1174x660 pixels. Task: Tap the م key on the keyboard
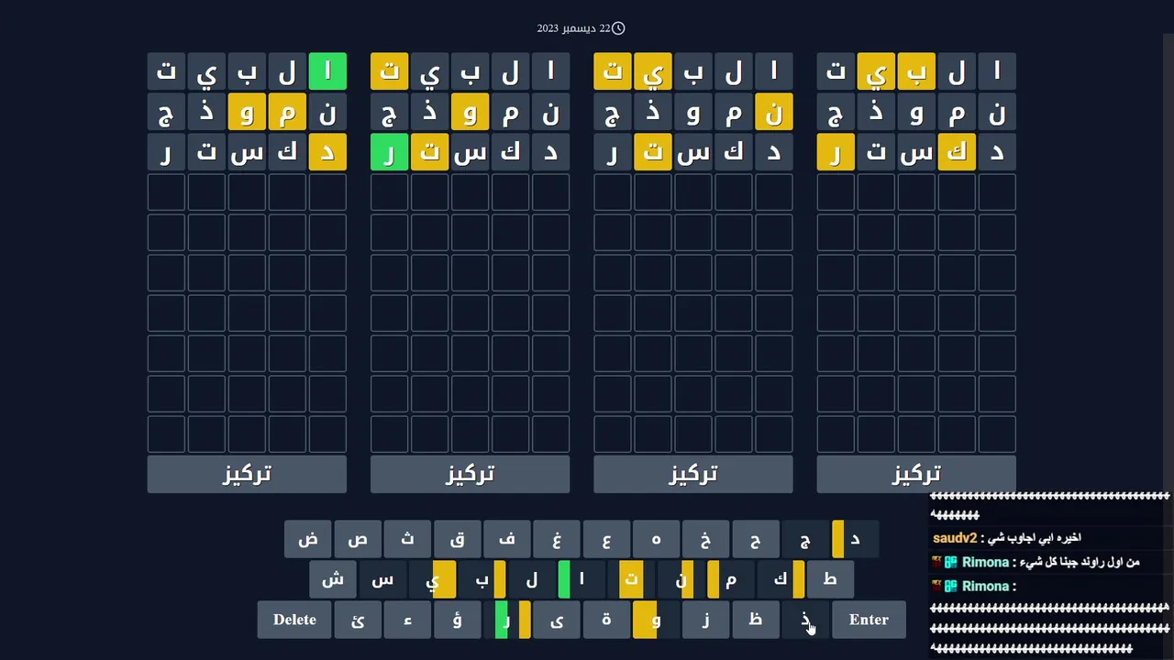[x=730, y=579]
